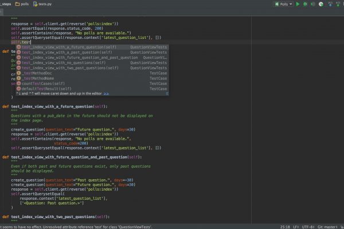Open the Git: master branch widget
Screen dimensions: 344x229
(327, 227)
